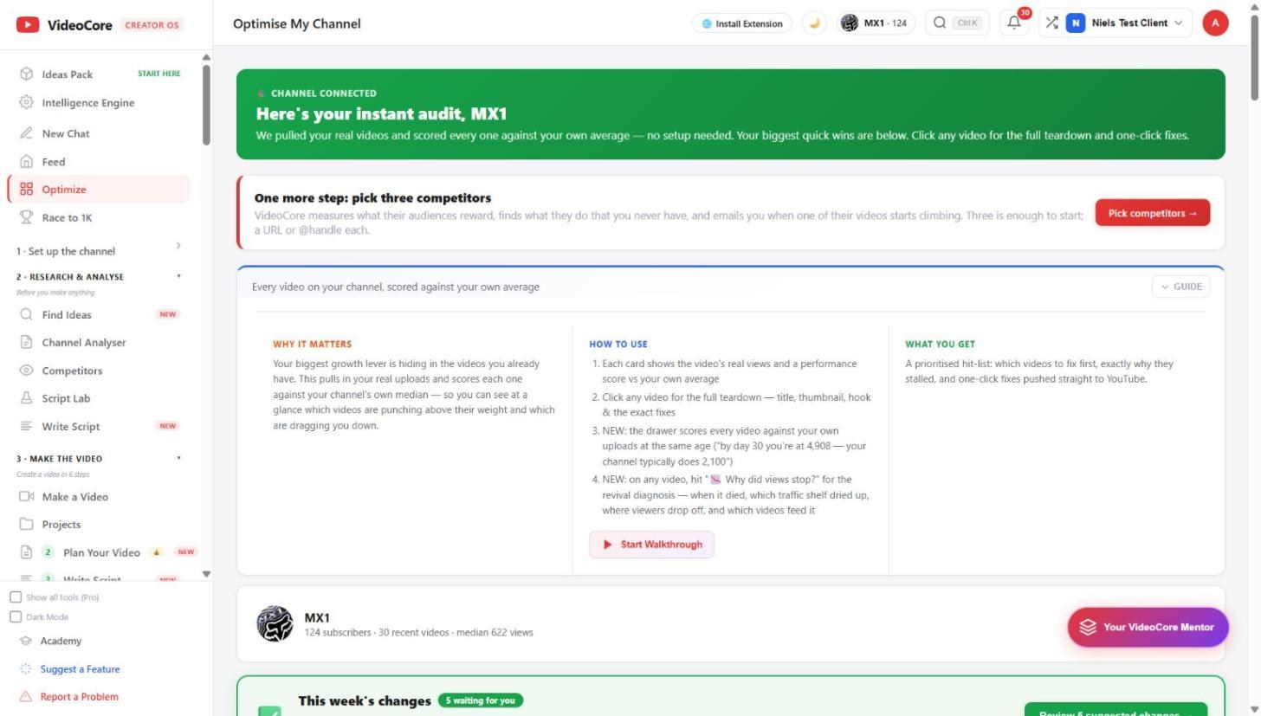1261x716 pixels.
Task: Open notifications bell with badge
Action: [1014, 23]
